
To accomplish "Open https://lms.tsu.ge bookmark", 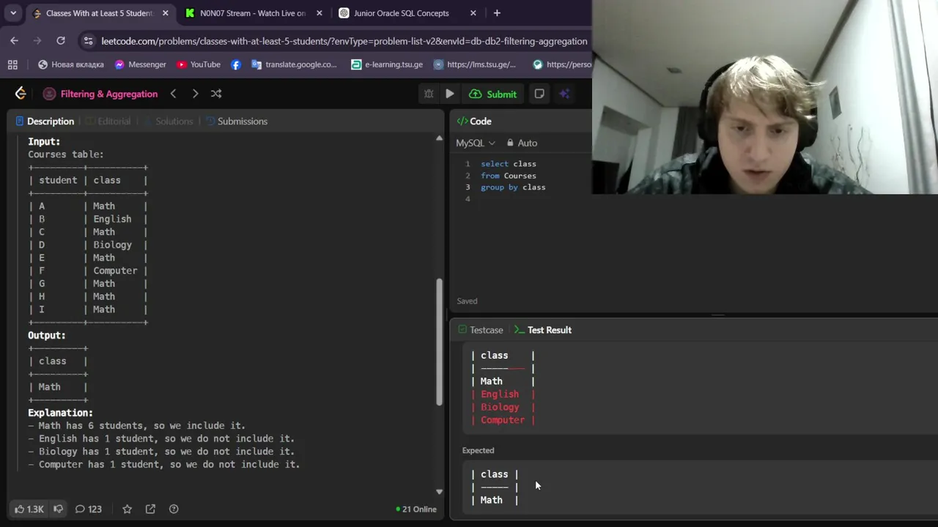I will coord(475,64).
